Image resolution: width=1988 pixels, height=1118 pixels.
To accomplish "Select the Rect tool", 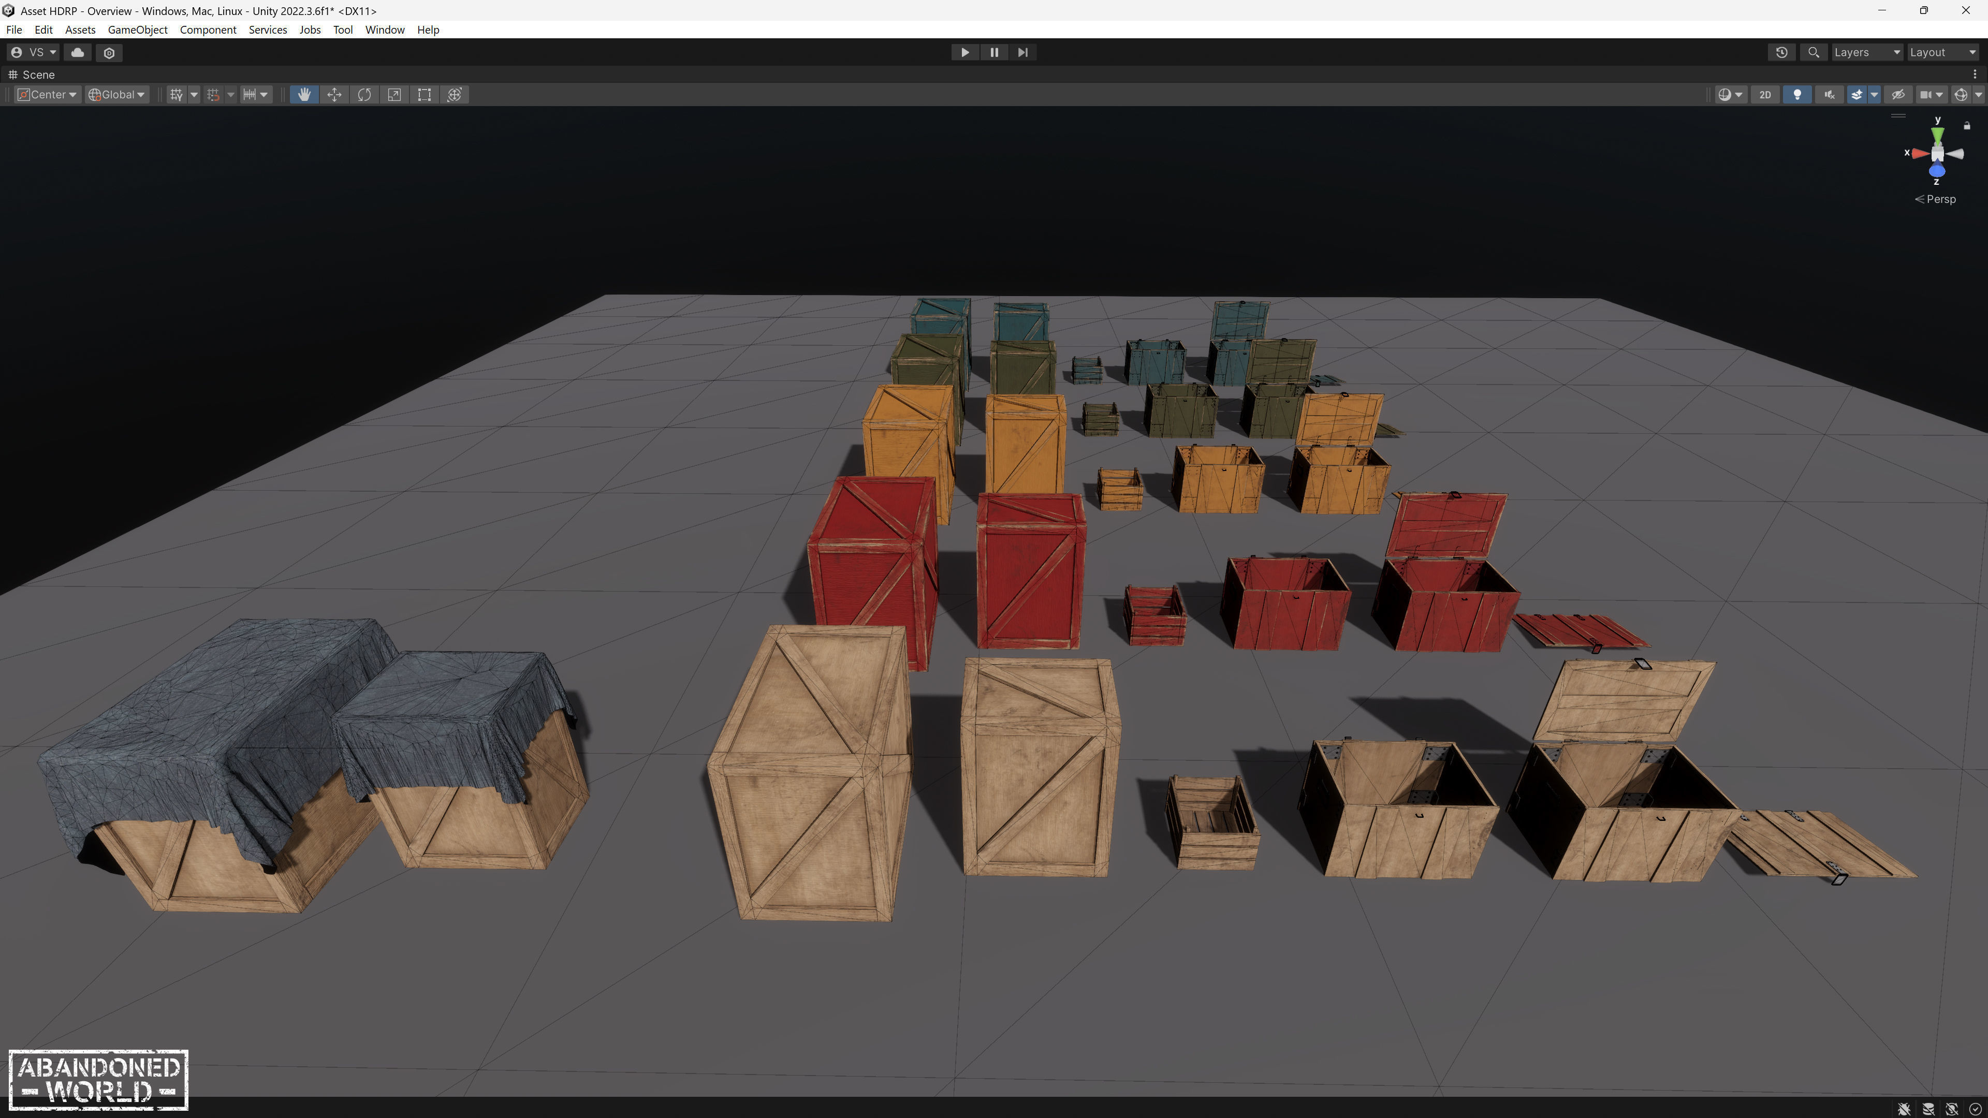I will click(x=425, y=94).
